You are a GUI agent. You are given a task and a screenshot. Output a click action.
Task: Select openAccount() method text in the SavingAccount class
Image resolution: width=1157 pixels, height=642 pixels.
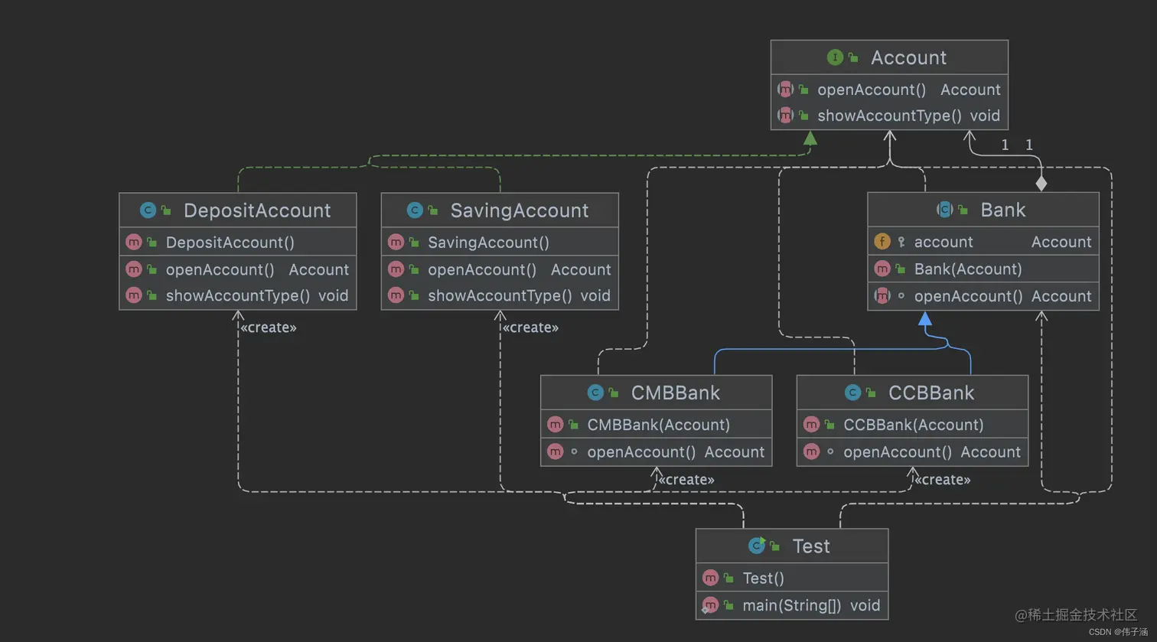(482, 269)
